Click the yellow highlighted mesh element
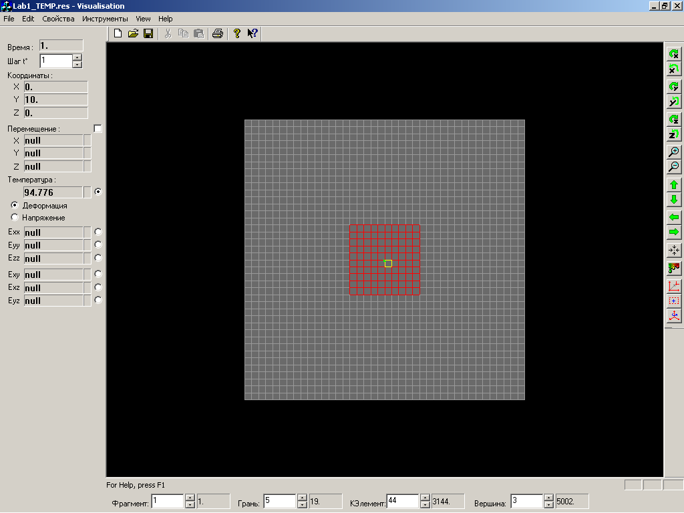684x513 pixels. pos(388,263)
